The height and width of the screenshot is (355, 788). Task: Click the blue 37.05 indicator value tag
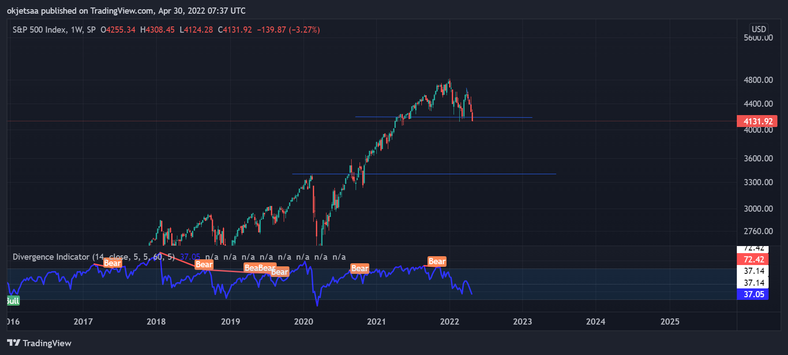[x=753, y=294]
